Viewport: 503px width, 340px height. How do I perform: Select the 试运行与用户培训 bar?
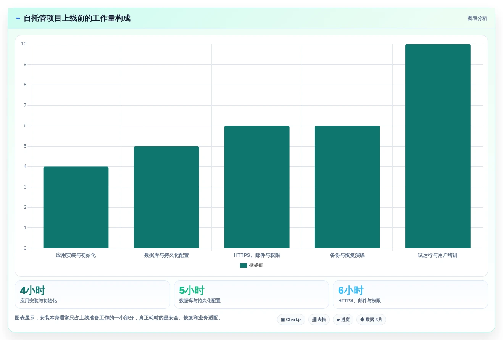438,146
